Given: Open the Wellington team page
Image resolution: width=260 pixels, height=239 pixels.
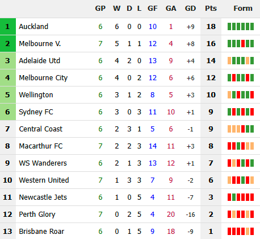Looking at the screenshot, I should [36, 95].
